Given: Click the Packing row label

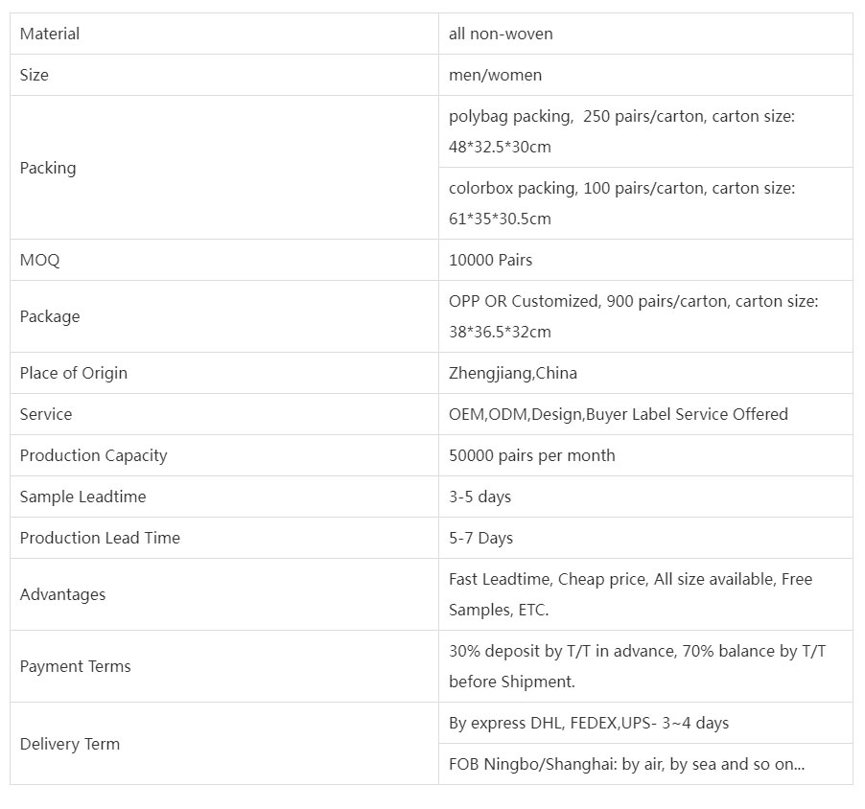Looking at the screenshot, I should pos(48,168).
